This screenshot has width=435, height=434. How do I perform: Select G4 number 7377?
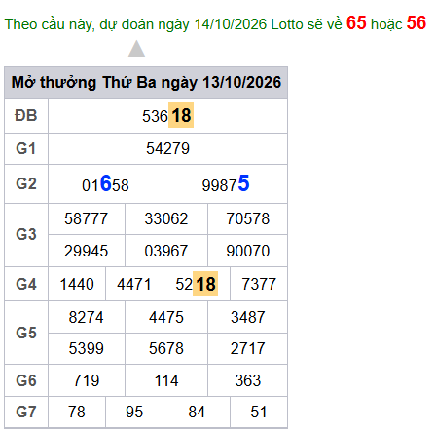point(259,284)
